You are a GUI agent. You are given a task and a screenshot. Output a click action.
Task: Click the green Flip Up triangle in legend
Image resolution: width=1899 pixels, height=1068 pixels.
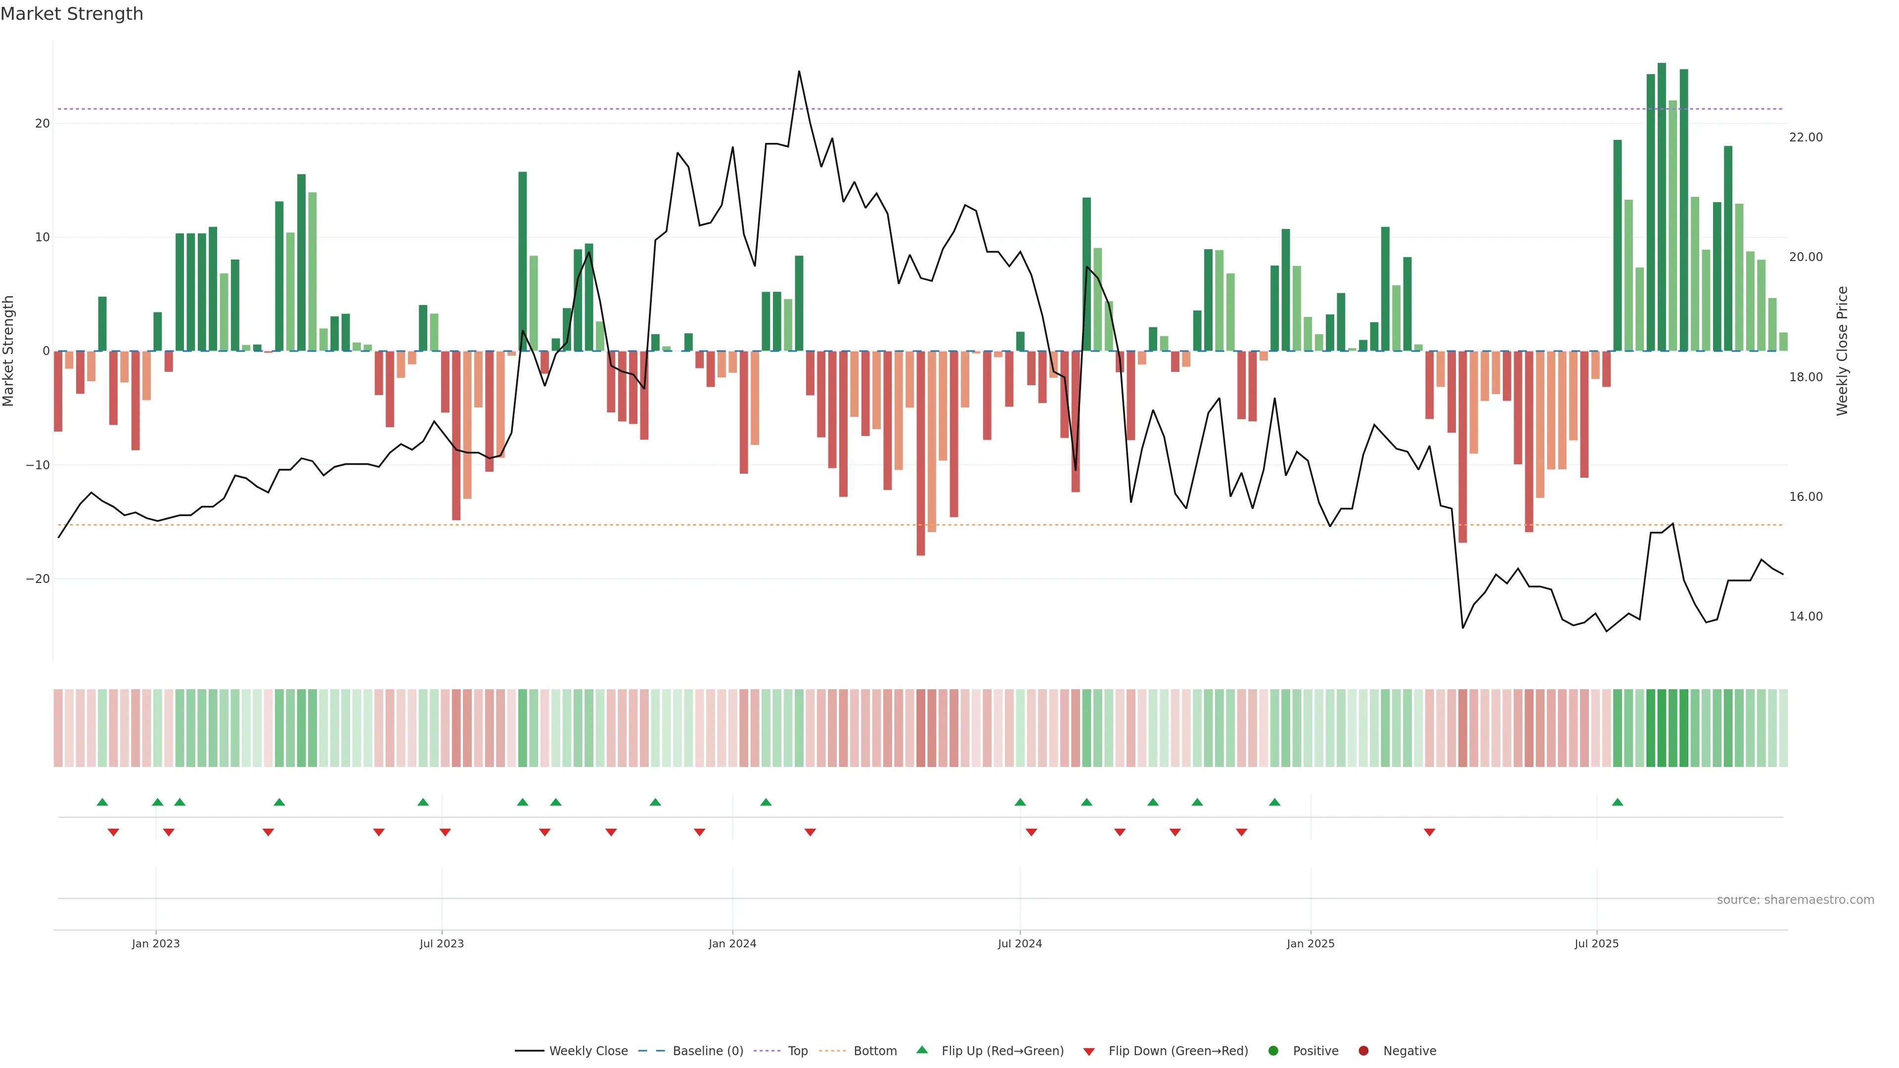(x=921, y=1050)
